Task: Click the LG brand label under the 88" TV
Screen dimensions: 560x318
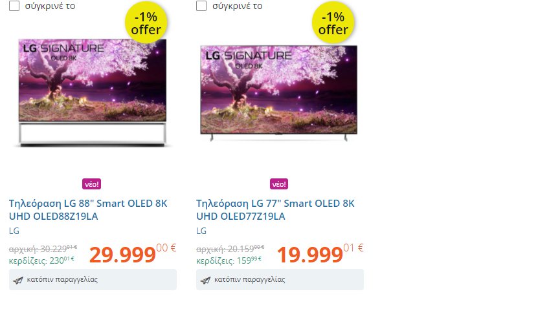Action: click(x=14, y=231)
